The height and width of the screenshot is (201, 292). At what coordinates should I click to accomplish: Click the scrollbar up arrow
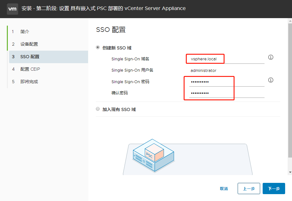point(290,21)
